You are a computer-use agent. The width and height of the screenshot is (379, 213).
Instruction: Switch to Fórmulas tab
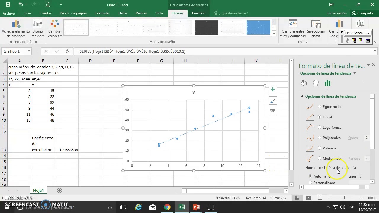tap(102, 13)
